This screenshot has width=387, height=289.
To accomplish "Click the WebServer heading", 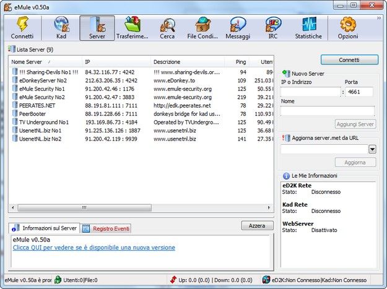I will [x=298, y=224].
